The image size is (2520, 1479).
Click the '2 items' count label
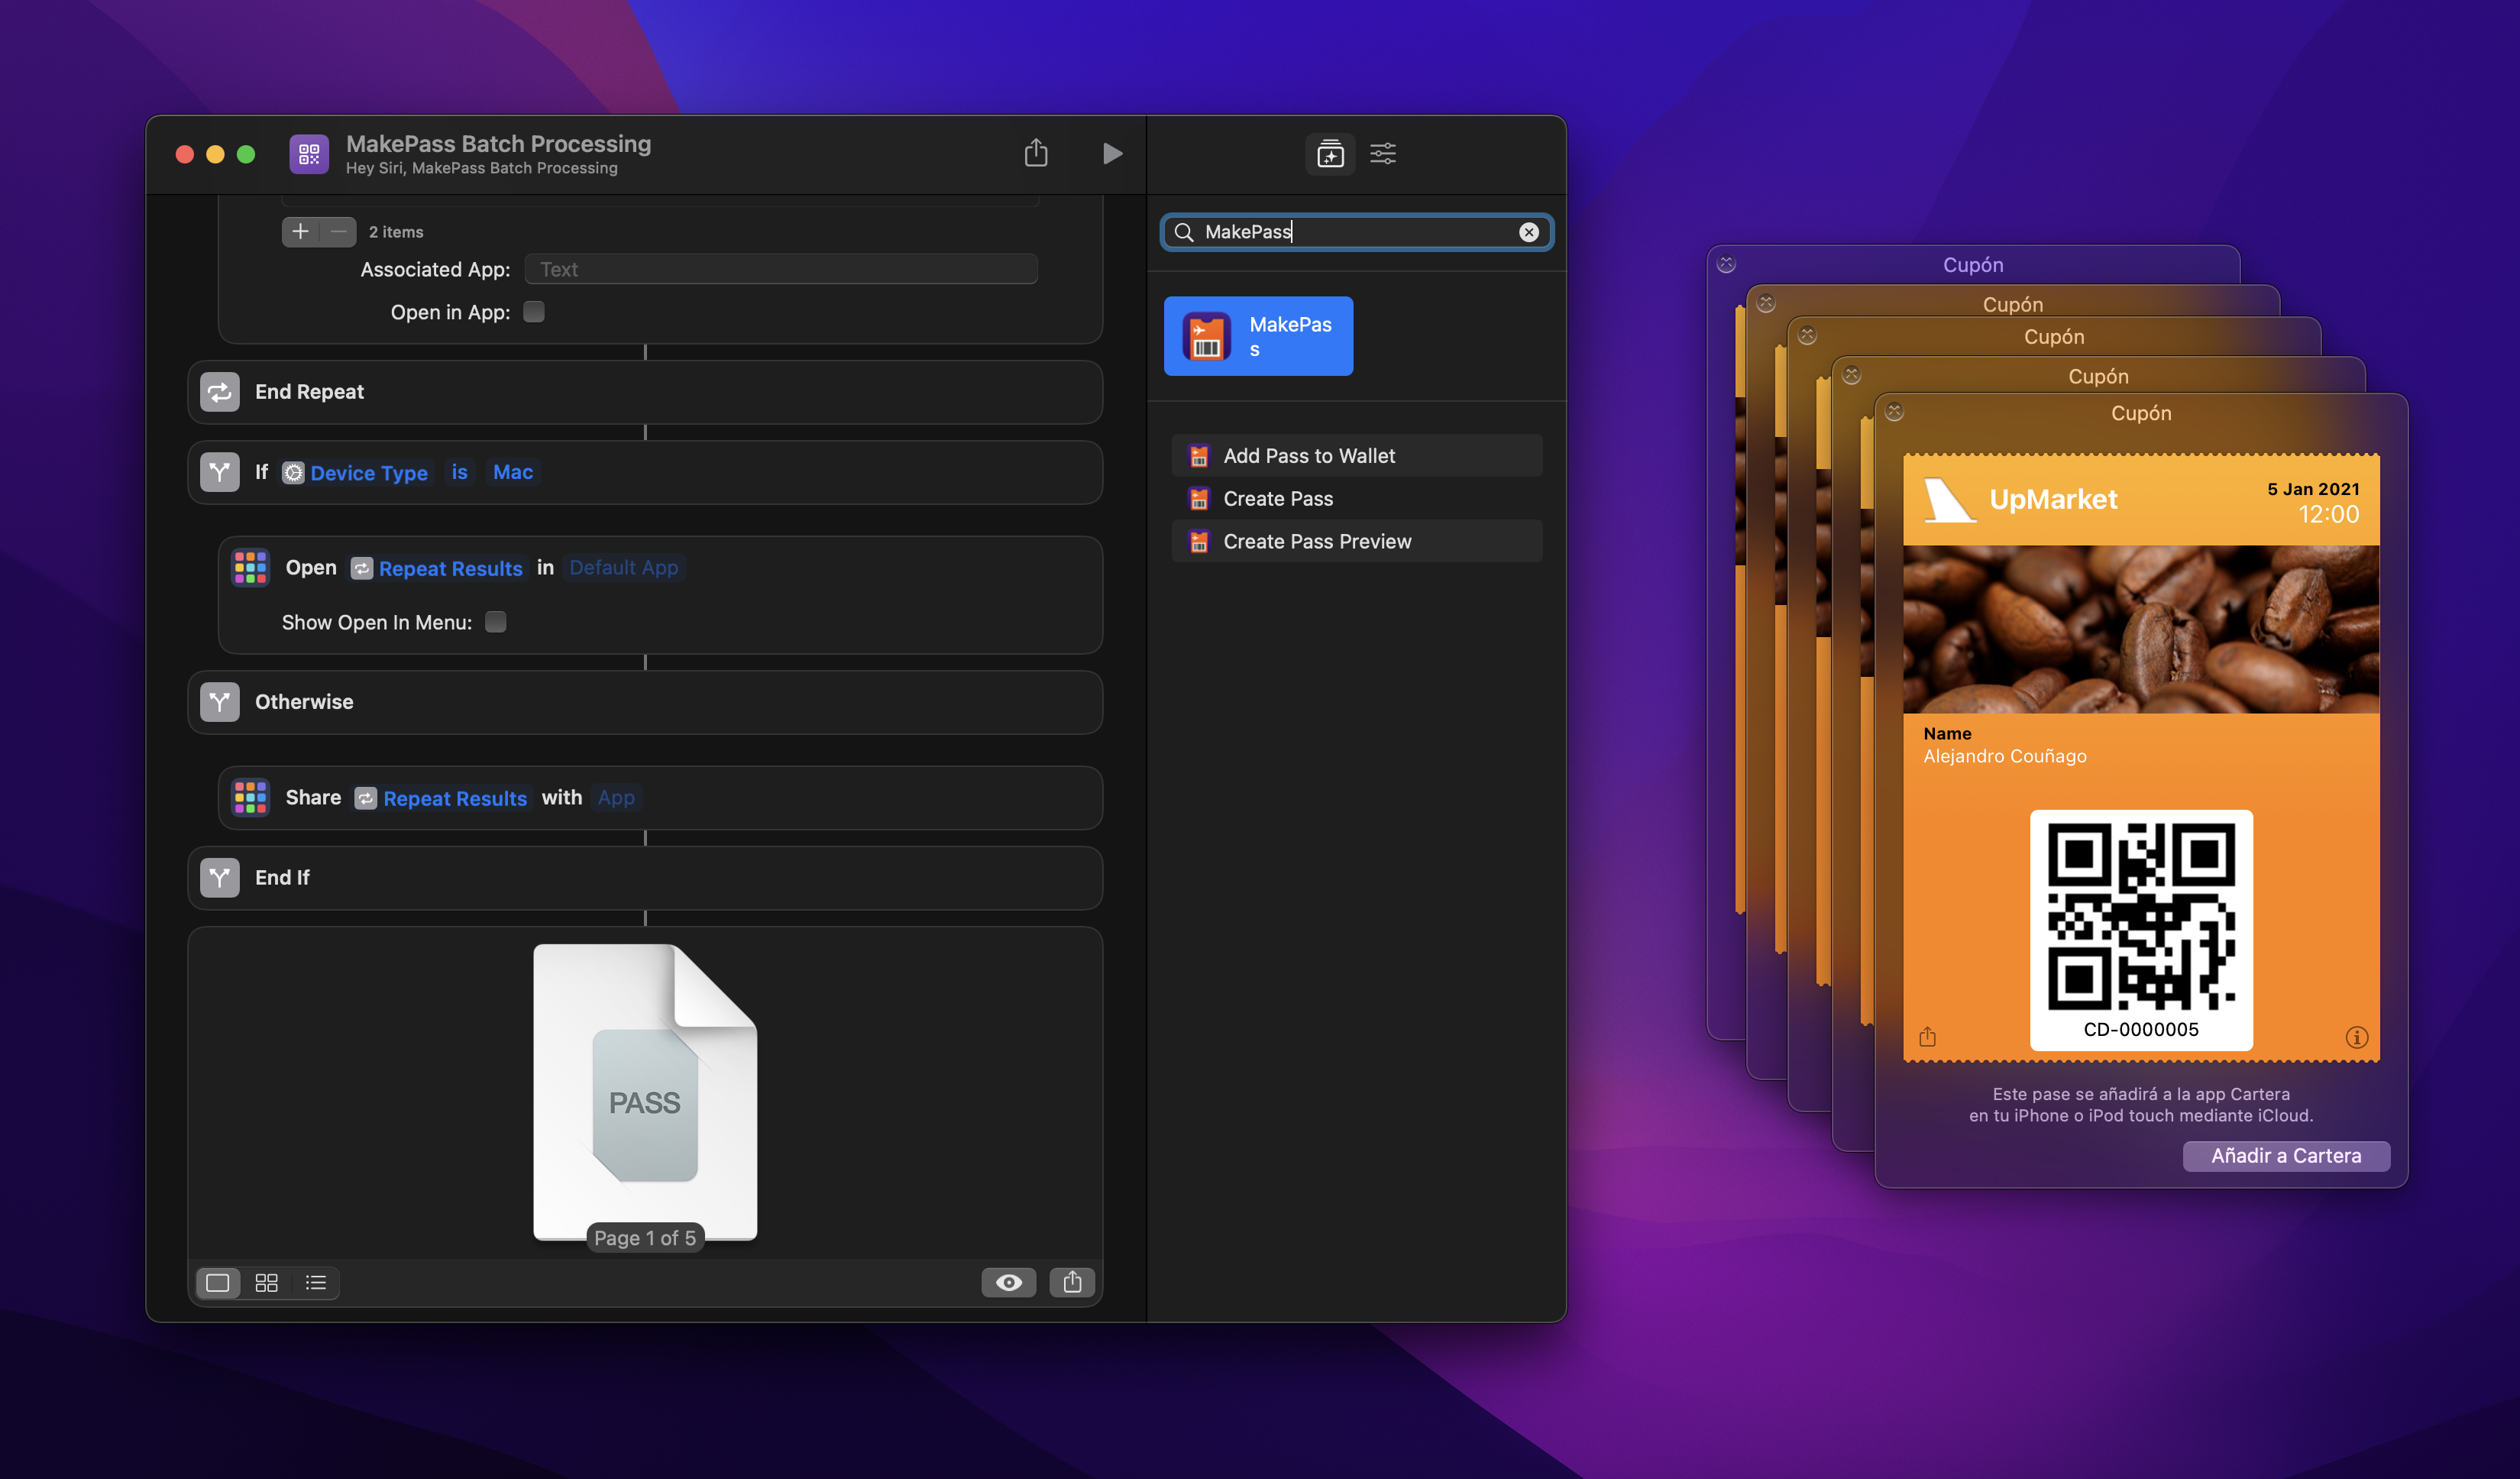[x=396, y=232]
